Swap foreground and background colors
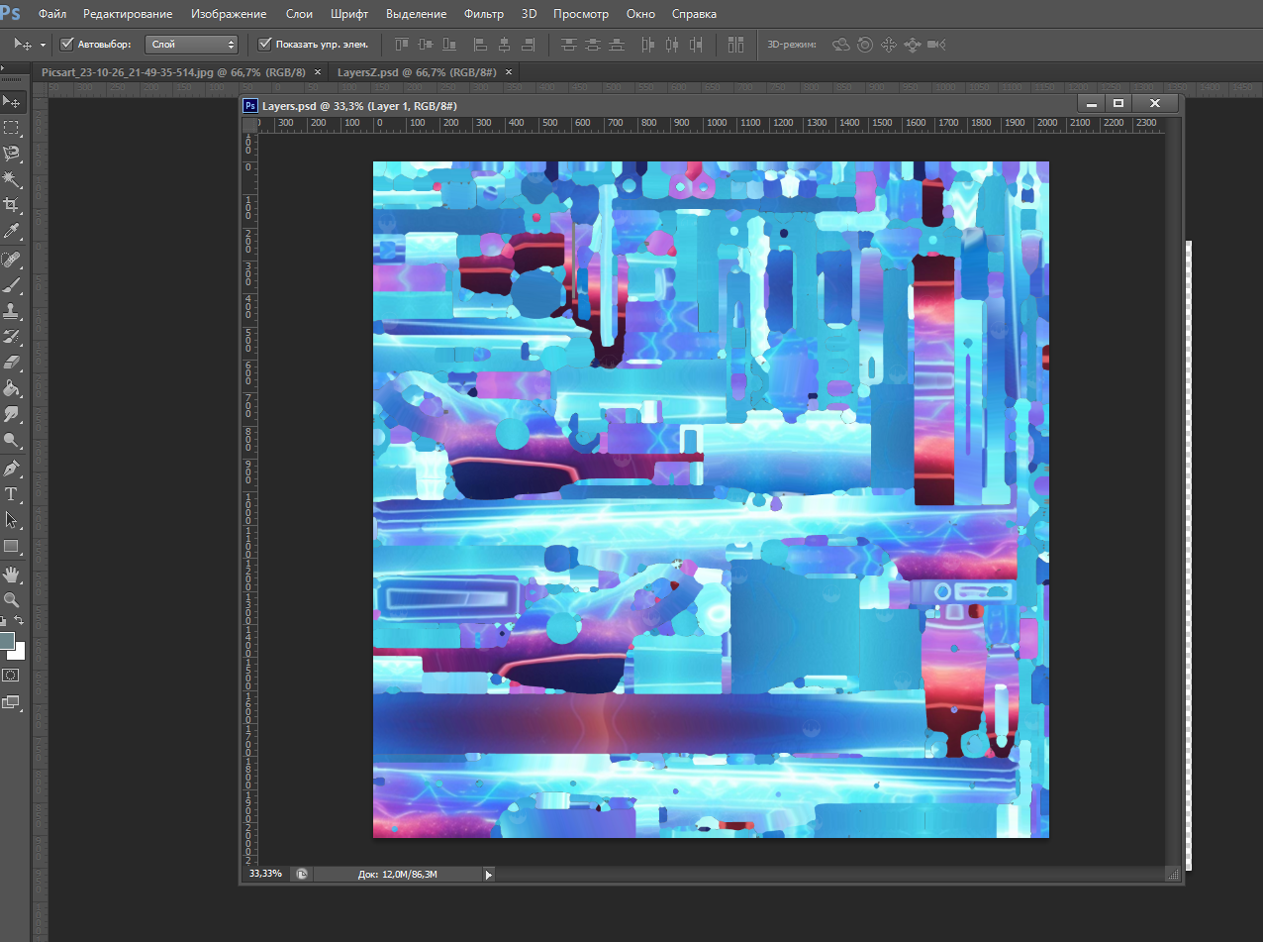The height and width of the screenshot is (942, 1263). coord(19,621)
